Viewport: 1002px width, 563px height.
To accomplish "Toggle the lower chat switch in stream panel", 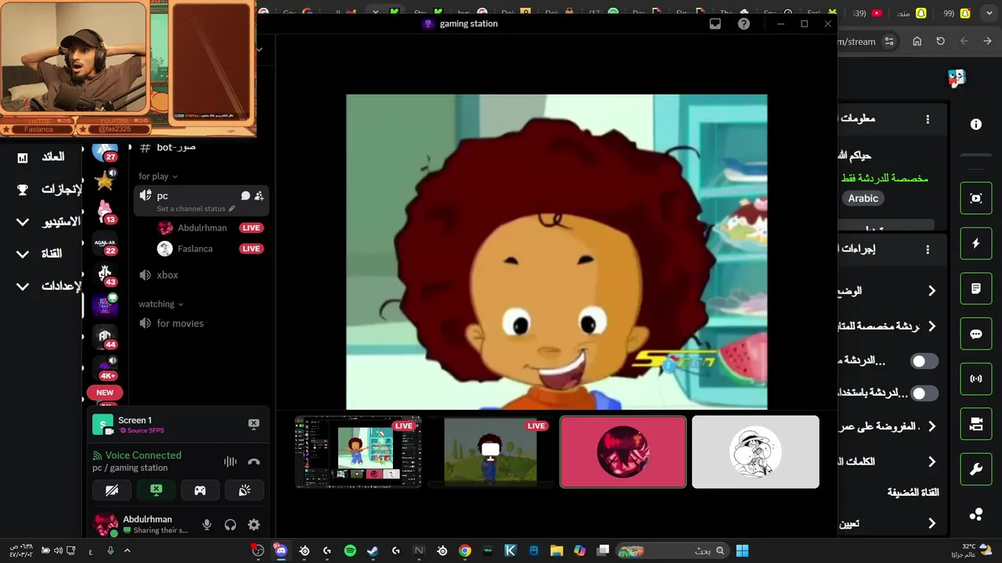I will [925, 393].
